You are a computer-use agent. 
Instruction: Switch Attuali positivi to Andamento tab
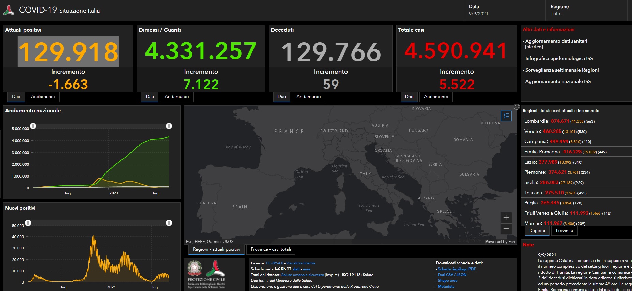click(x=43, y=97)
